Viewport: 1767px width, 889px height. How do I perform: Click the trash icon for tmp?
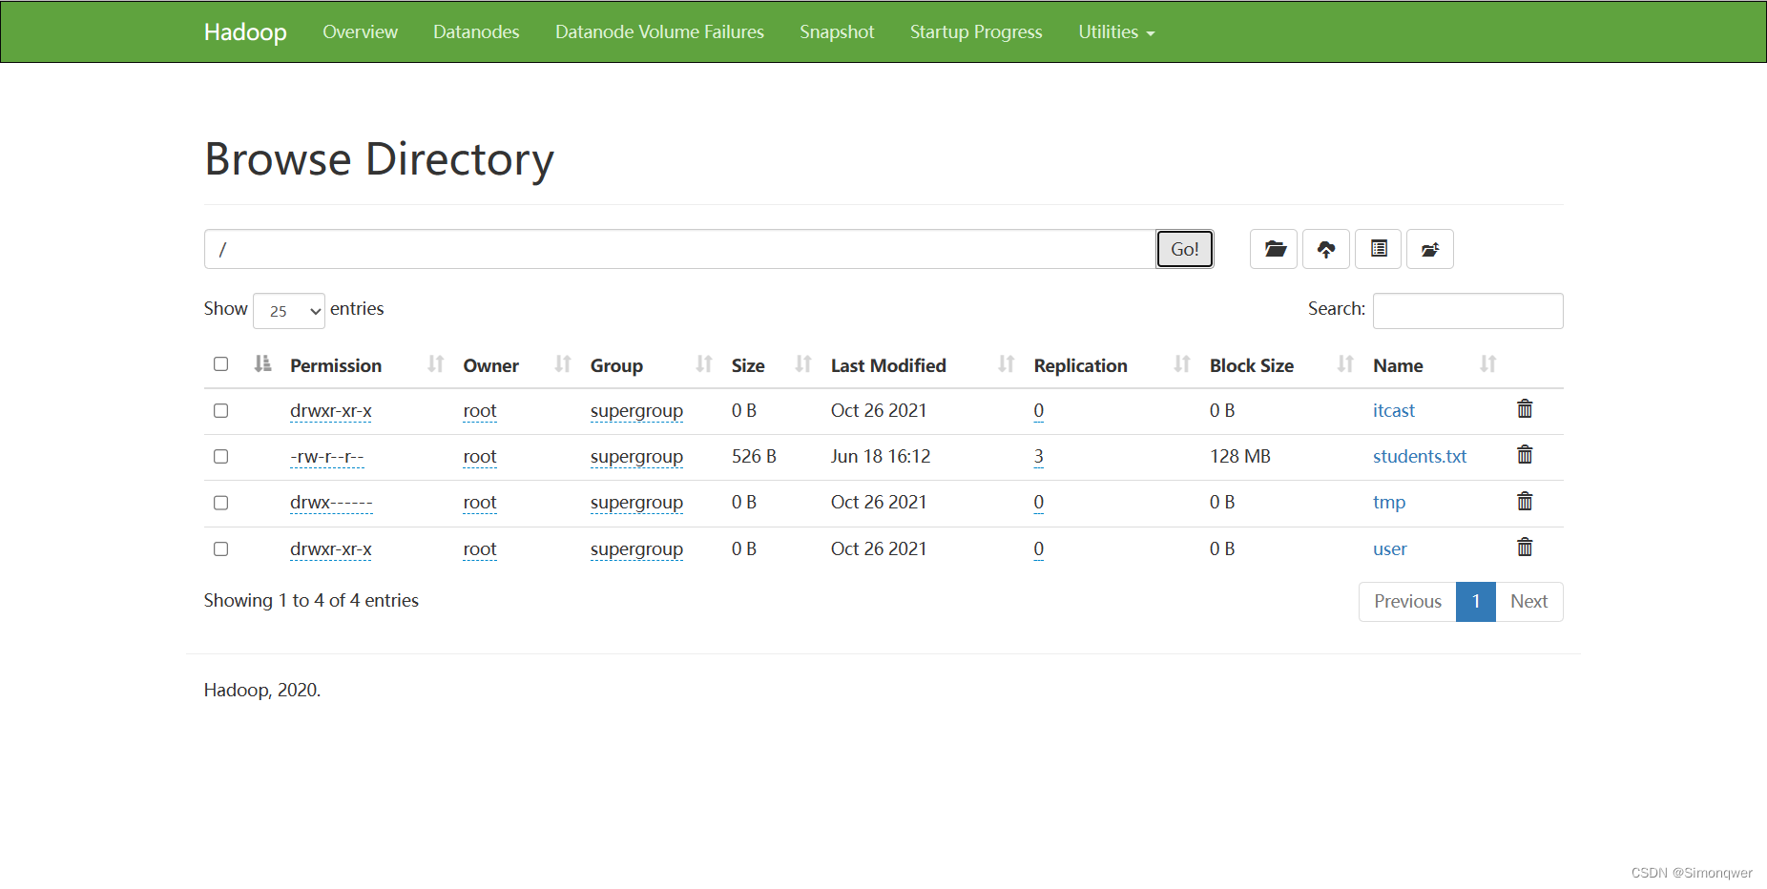[x=1525, y=501]
